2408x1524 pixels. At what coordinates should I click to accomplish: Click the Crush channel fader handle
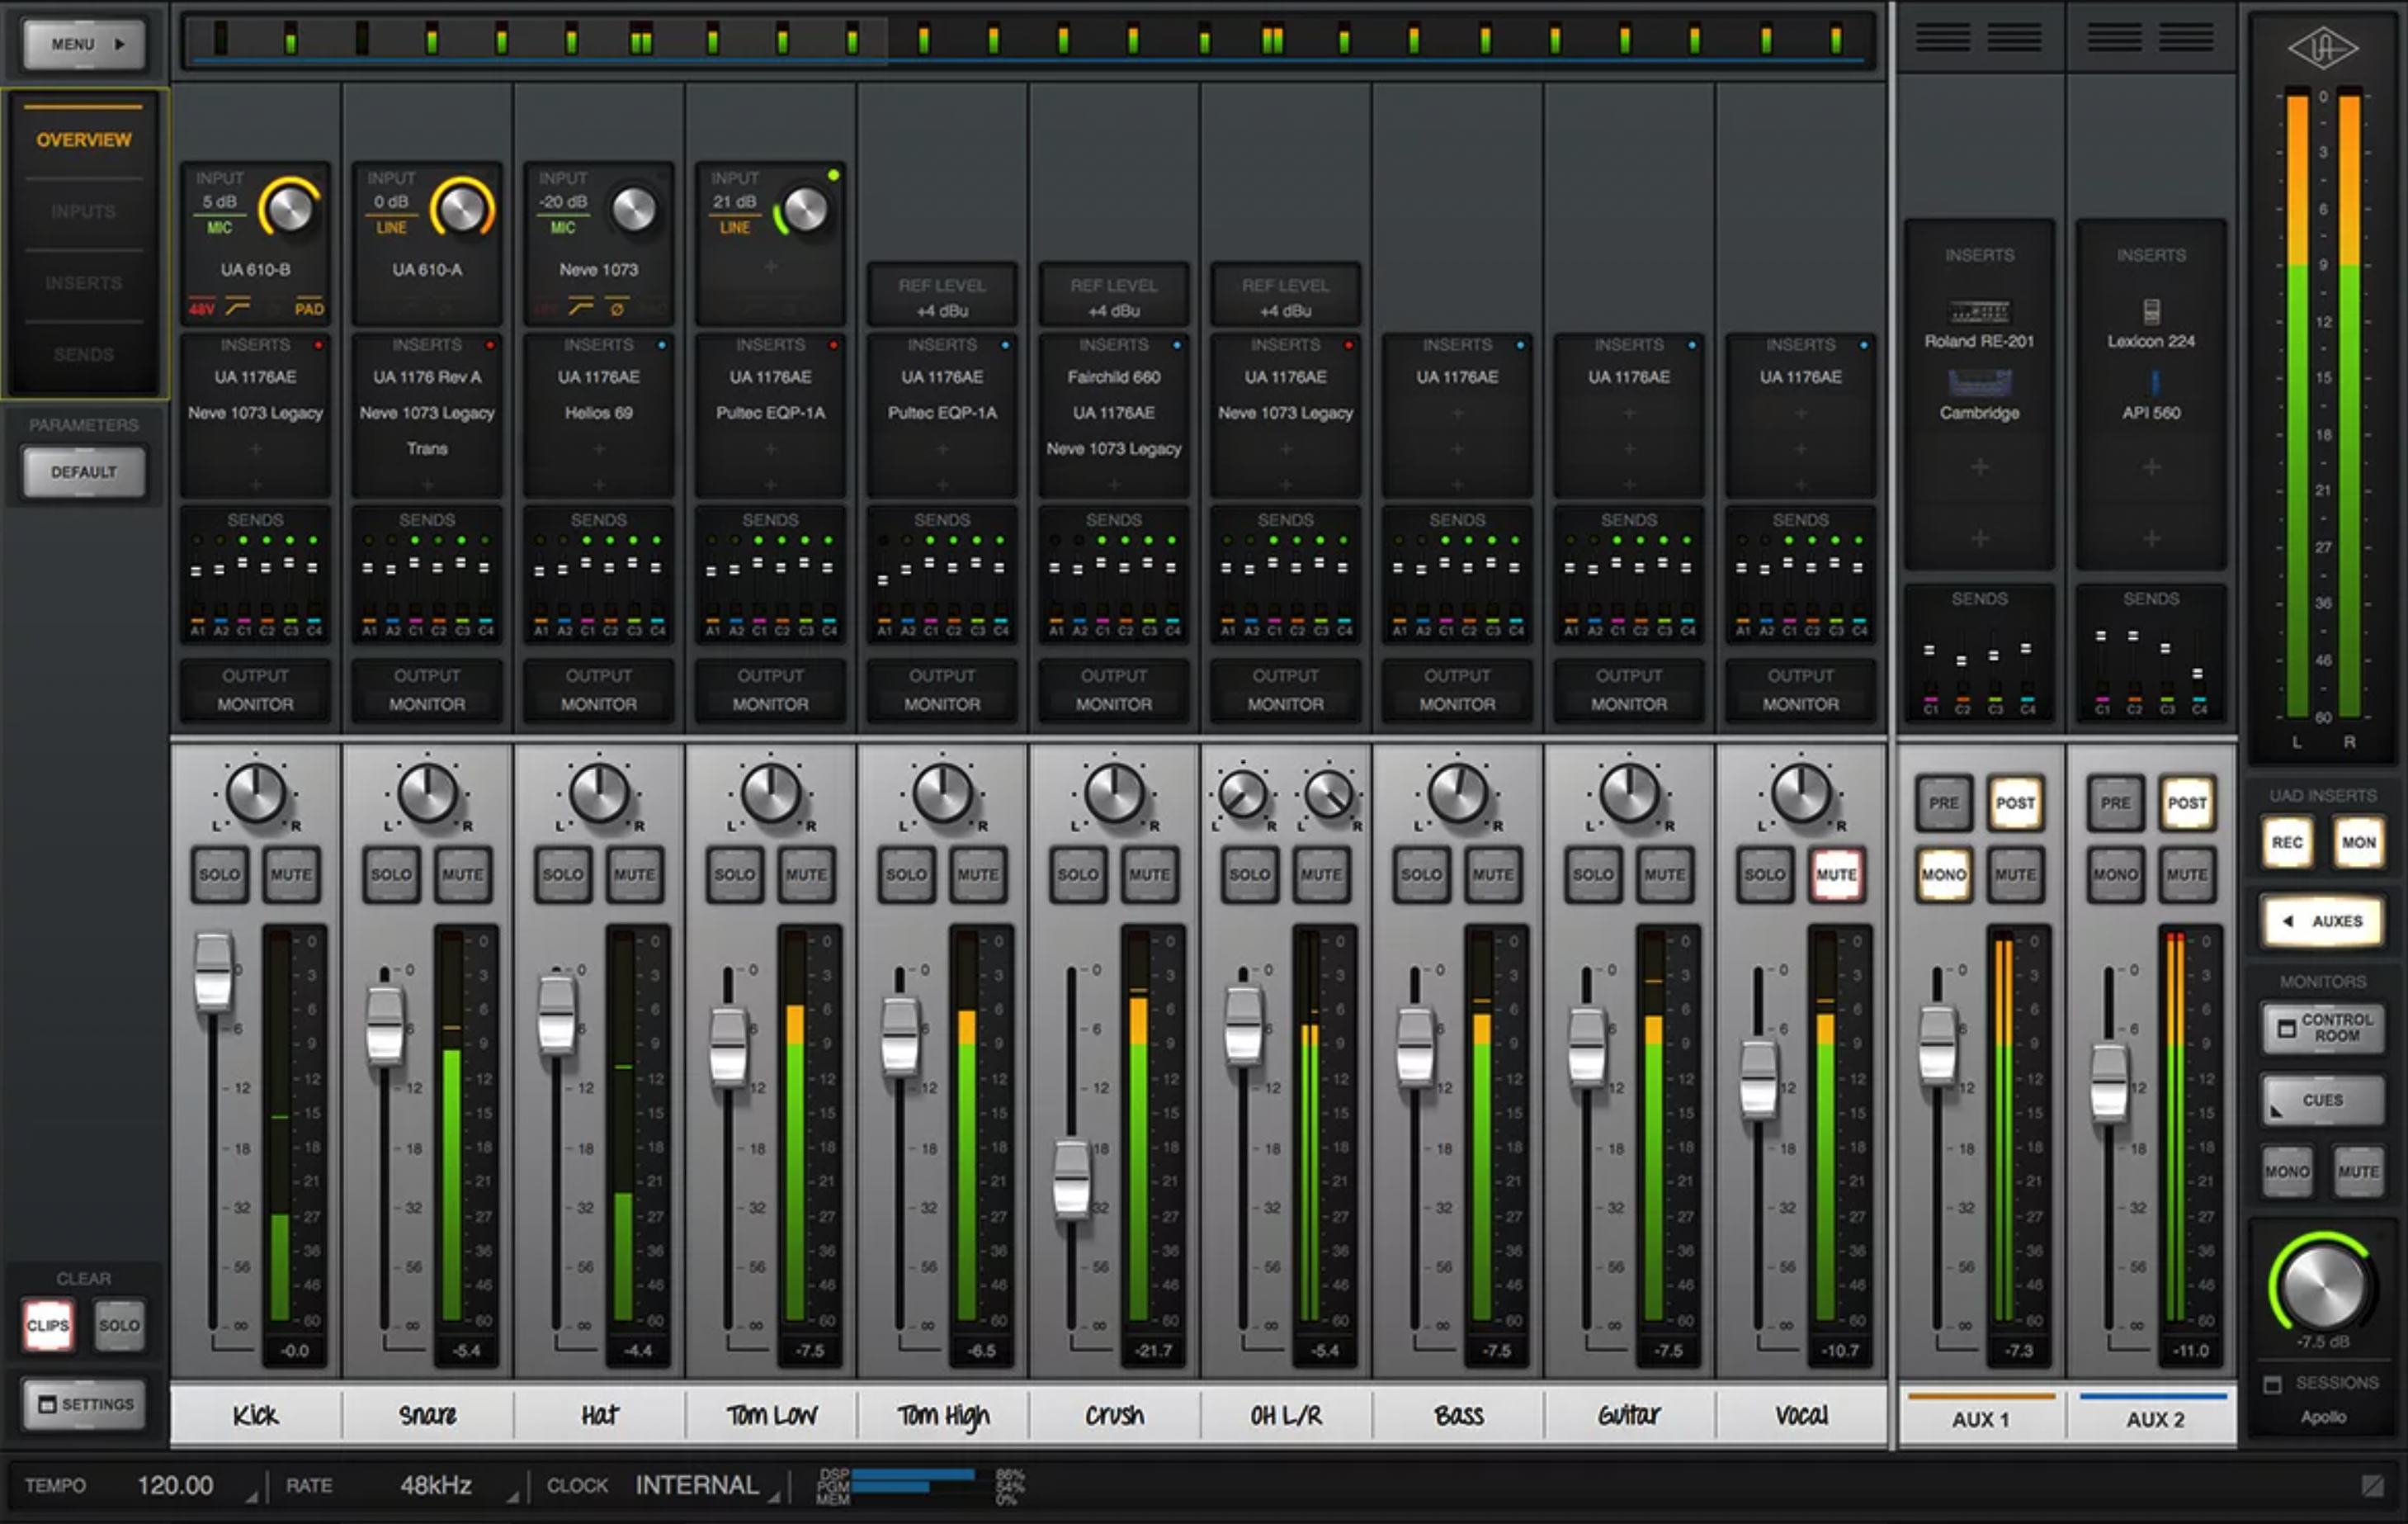(x=1072, y=1179)
